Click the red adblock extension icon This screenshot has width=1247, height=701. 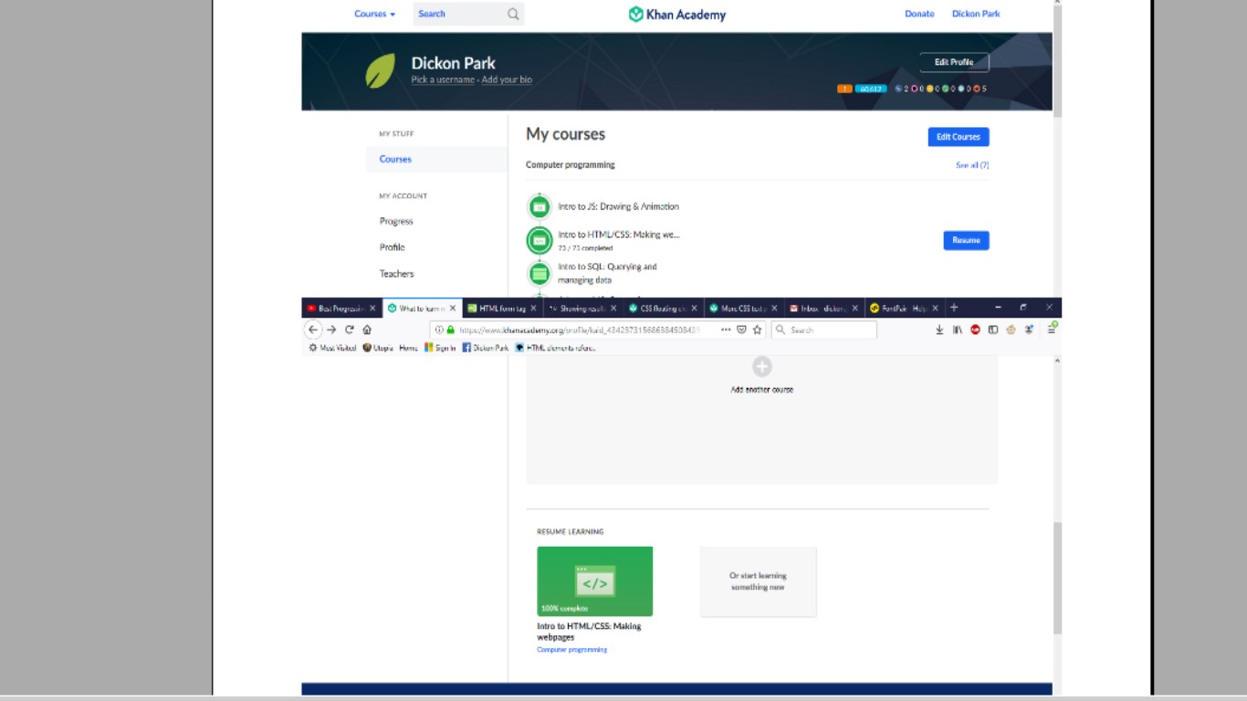(x=975, y=330)
